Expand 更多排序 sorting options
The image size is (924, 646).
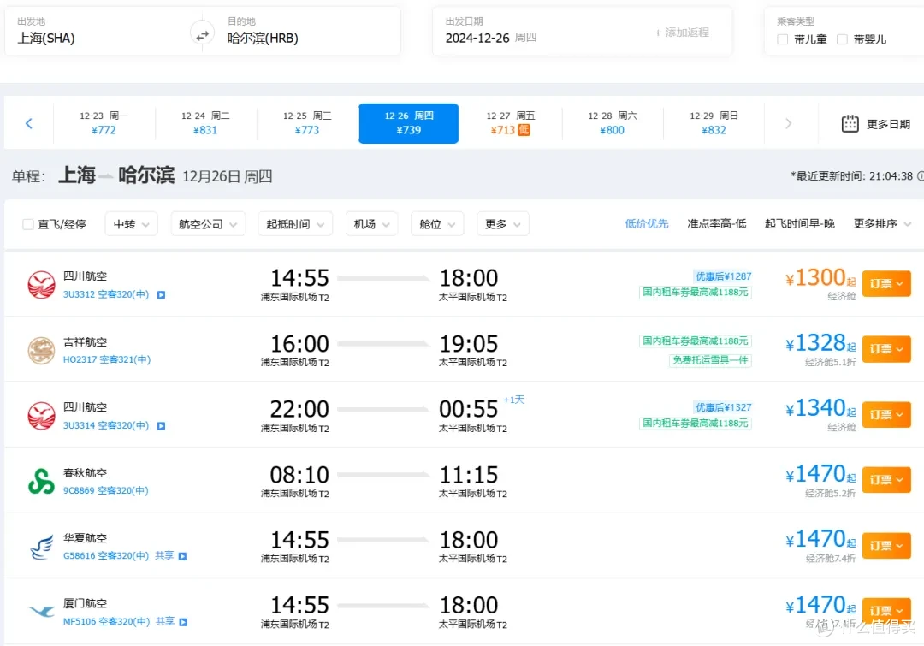(882, 224)
